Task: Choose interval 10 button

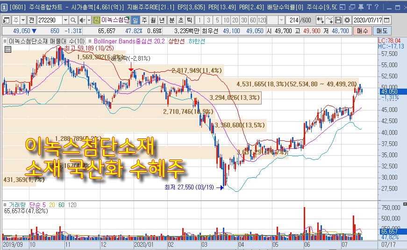Action: (x=226, y=20)
